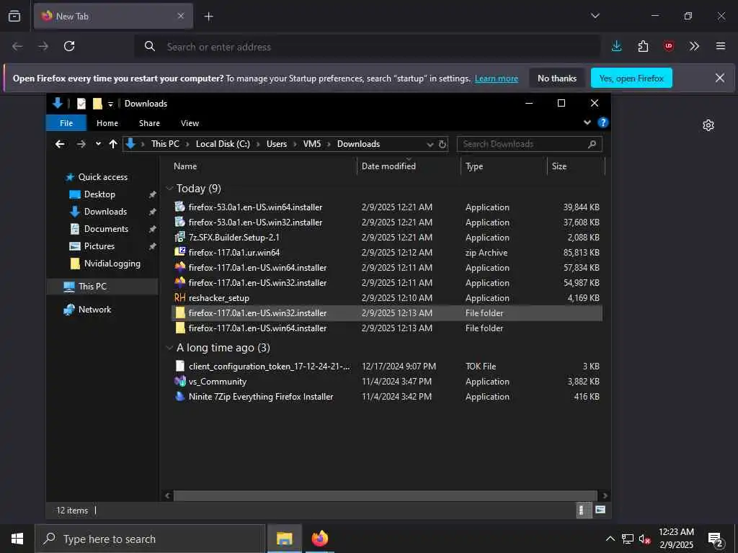Show more tools overflow chevrons in Firefox

click(x=694, y=46)
